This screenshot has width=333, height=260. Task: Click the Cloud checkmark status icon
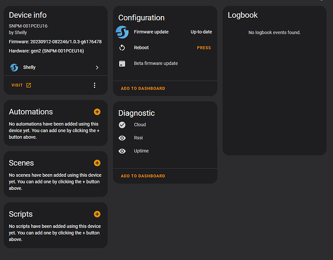[122, 125]
